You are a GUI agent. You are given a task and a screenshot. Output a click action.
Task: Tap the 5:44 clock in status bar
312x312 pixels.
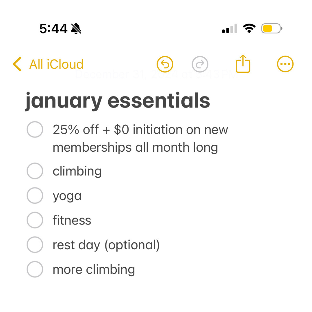click(53, 29)
